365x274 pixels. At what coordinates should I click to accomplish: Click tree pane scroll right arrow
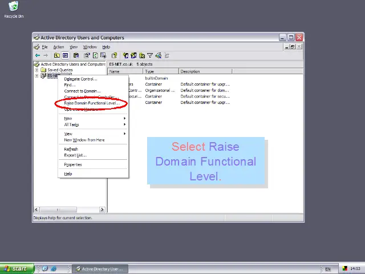[102, 209]
